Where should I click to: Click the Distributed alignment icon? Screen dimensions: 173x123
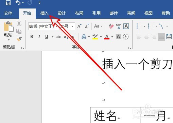[x=169, y=37]
